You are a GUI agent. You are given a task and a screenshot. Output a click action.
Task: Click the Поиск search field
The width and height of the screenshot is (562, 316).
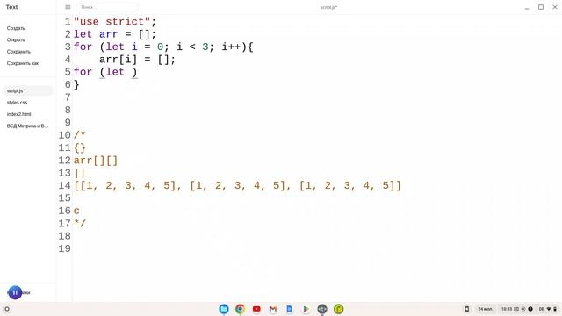click(107, 7)
